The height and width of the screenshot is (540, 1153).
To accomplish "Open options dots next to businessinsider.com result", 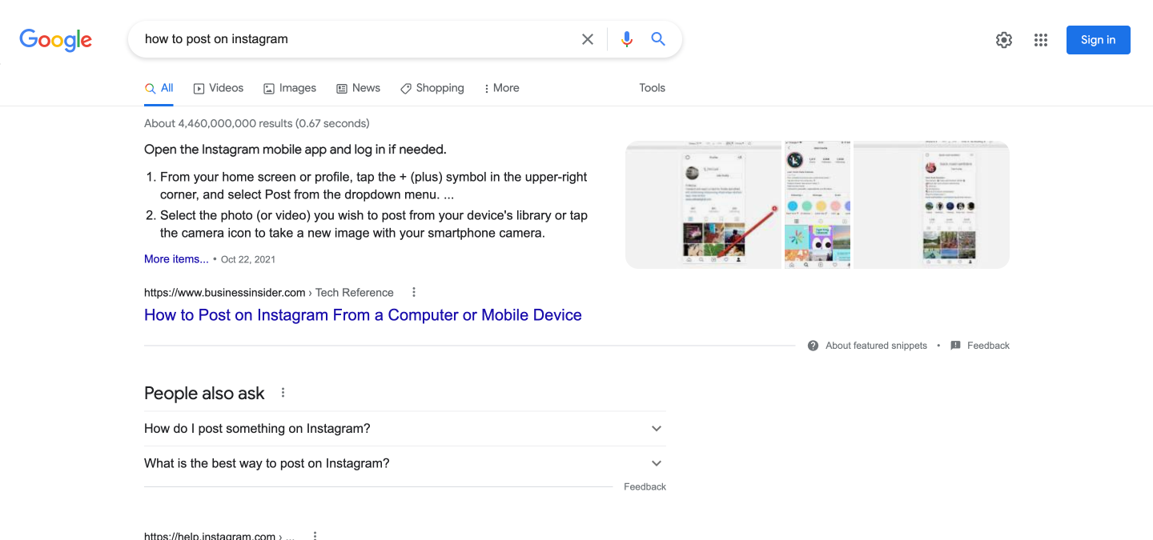I will (x=414, y=292).
